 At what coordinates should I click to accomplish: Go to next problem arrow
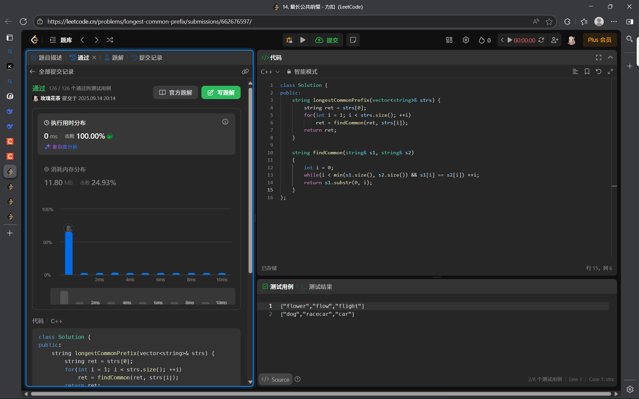[x=96, y=40]
